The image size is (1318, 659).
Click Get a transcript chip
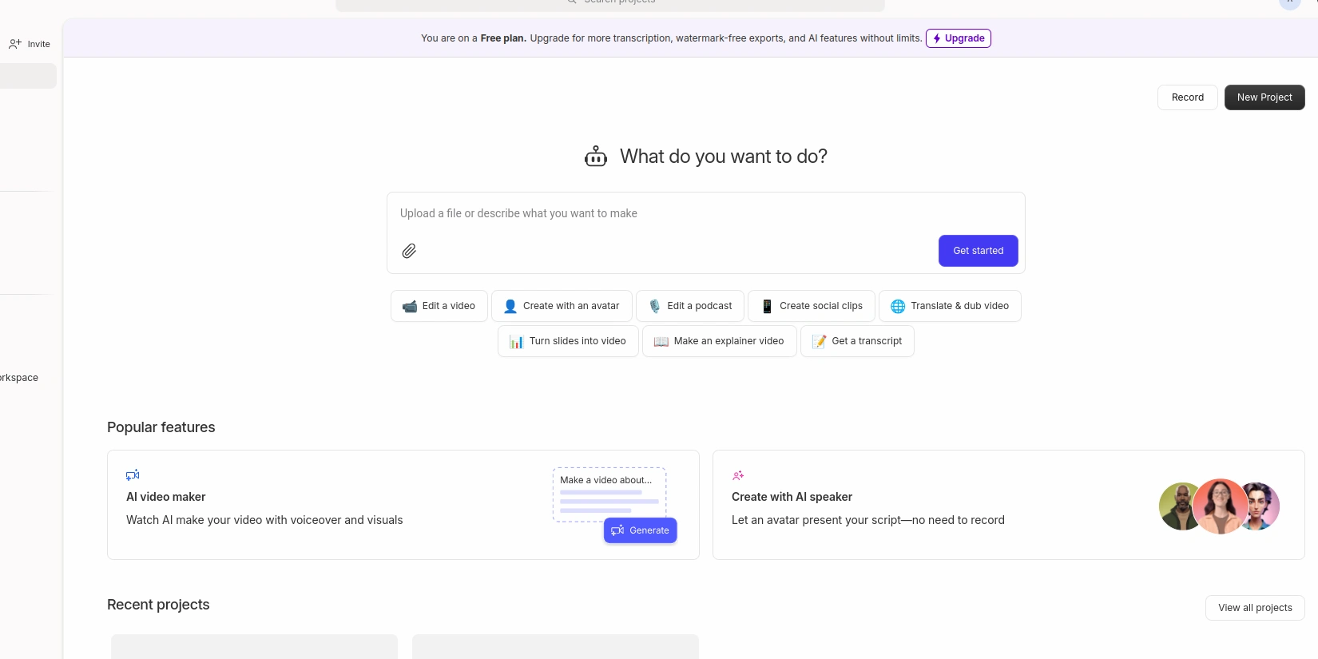pyautogui.click(x=857, y=341)
